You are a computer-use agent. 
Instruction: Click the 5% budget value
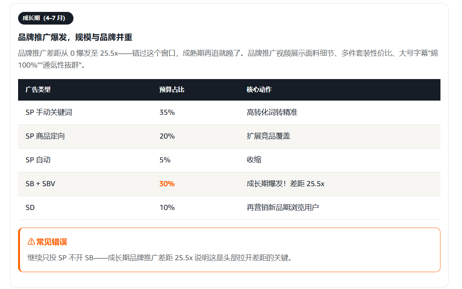(165, 160)
